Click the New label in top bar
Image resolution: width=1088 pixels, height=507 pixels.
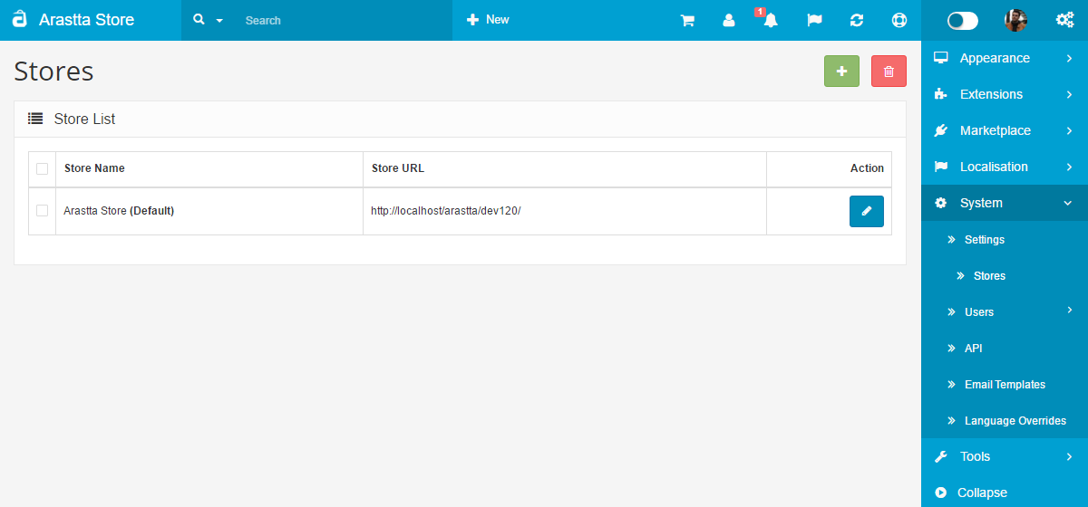(x=498, y=20)
